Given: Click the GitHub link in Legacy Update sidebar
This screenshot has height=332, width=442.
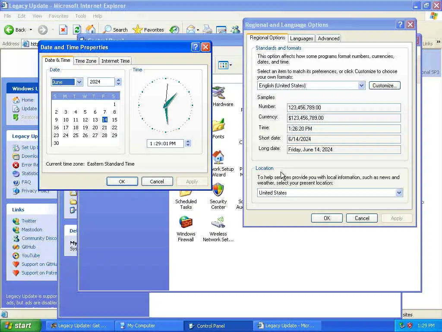Looking at the screenshot, I should pos(28,247).
